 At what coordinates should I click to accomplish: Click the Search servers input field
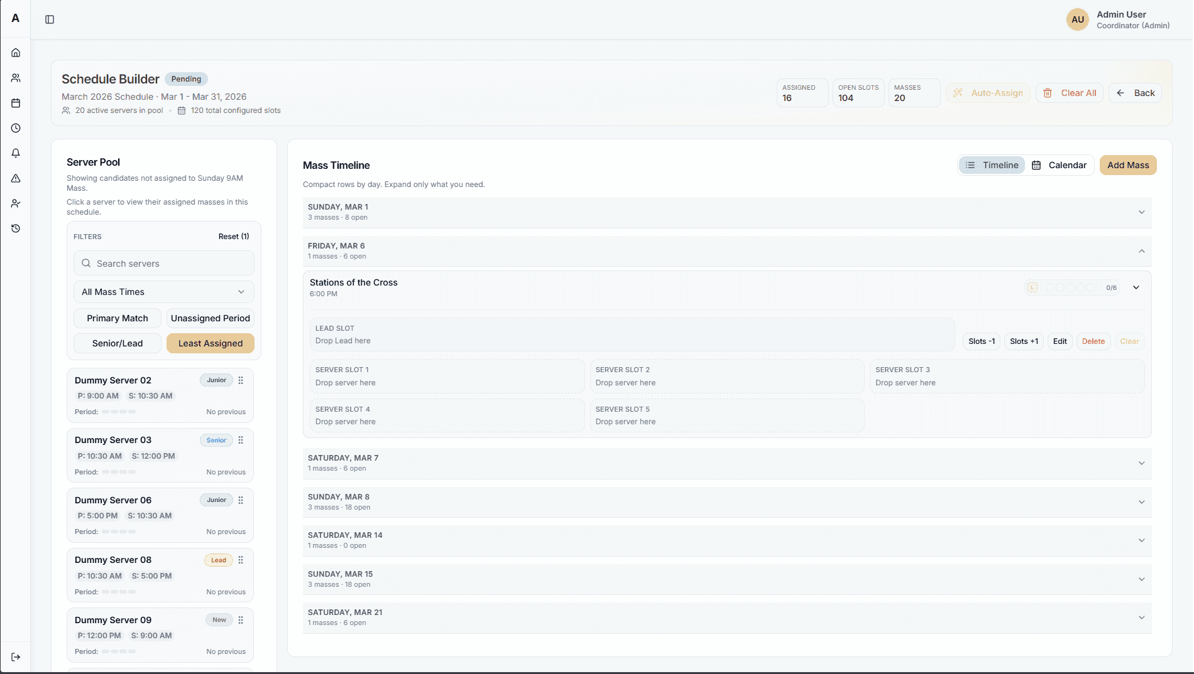pyautogui.click(x=163, y=263)
